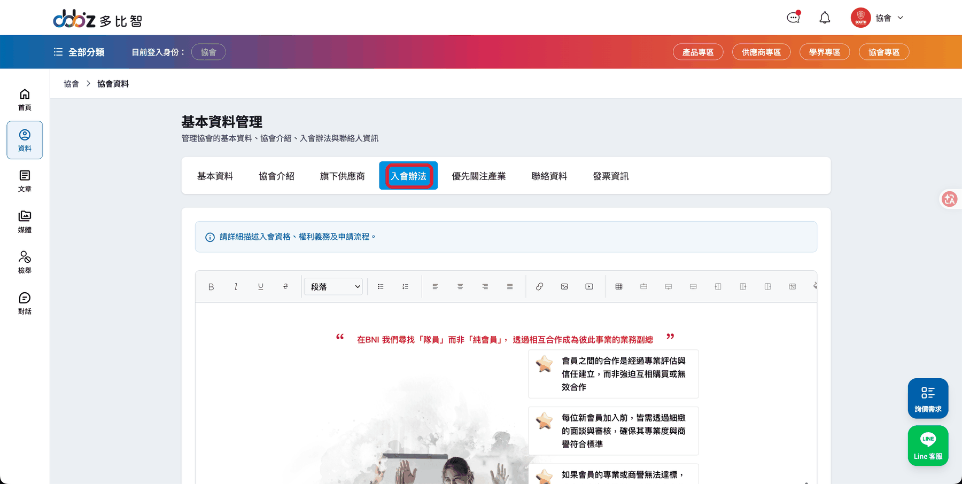
Task: Open 檢舉 reports in the sidebar
Action: (x=25, y=262)
